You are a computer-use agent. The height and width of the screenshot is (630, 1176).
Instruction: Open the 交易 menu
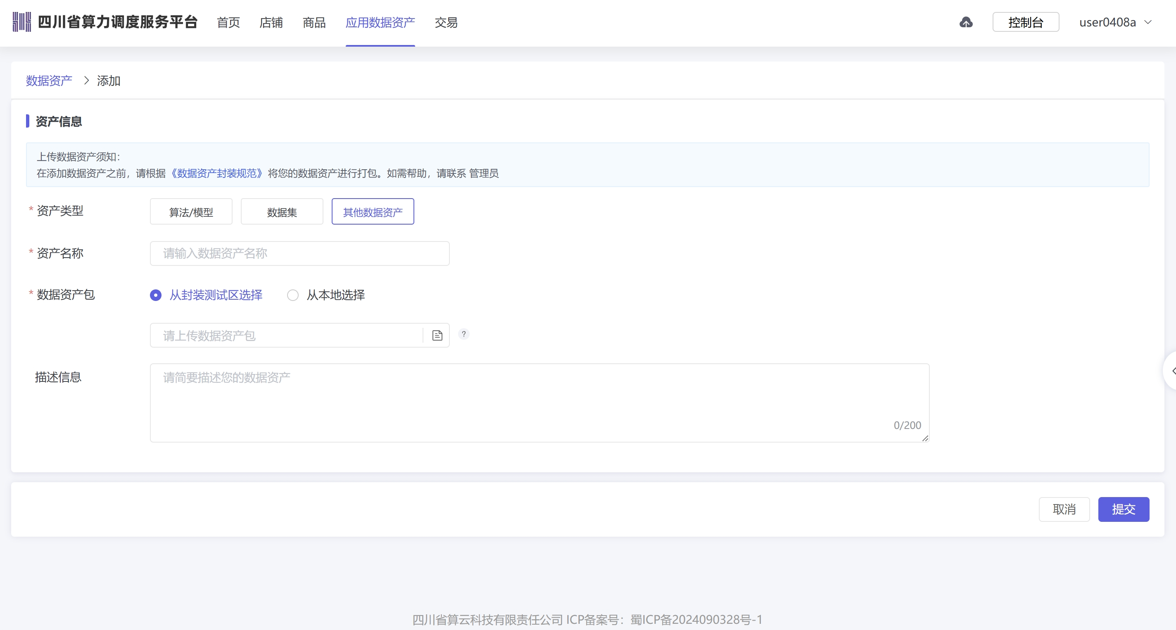pos(446,22)
